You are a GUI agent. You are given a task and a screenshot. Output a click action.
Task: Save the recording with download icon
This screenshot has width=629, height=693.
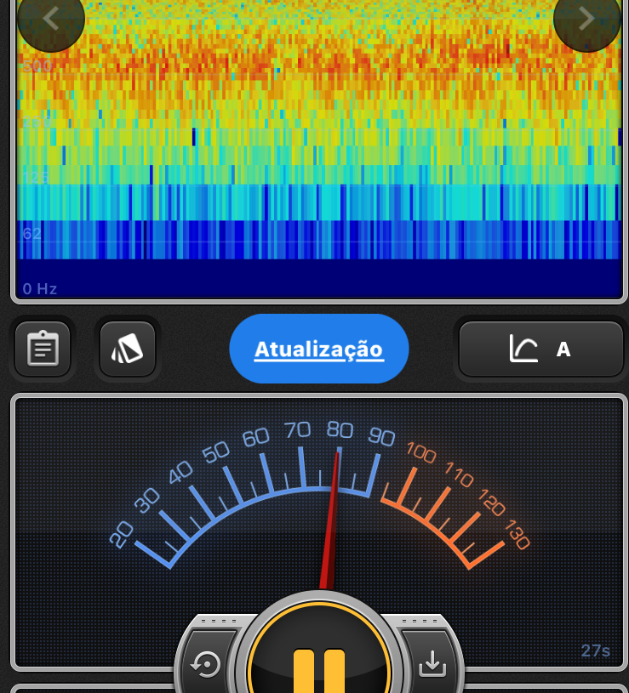tap(432, 663)
